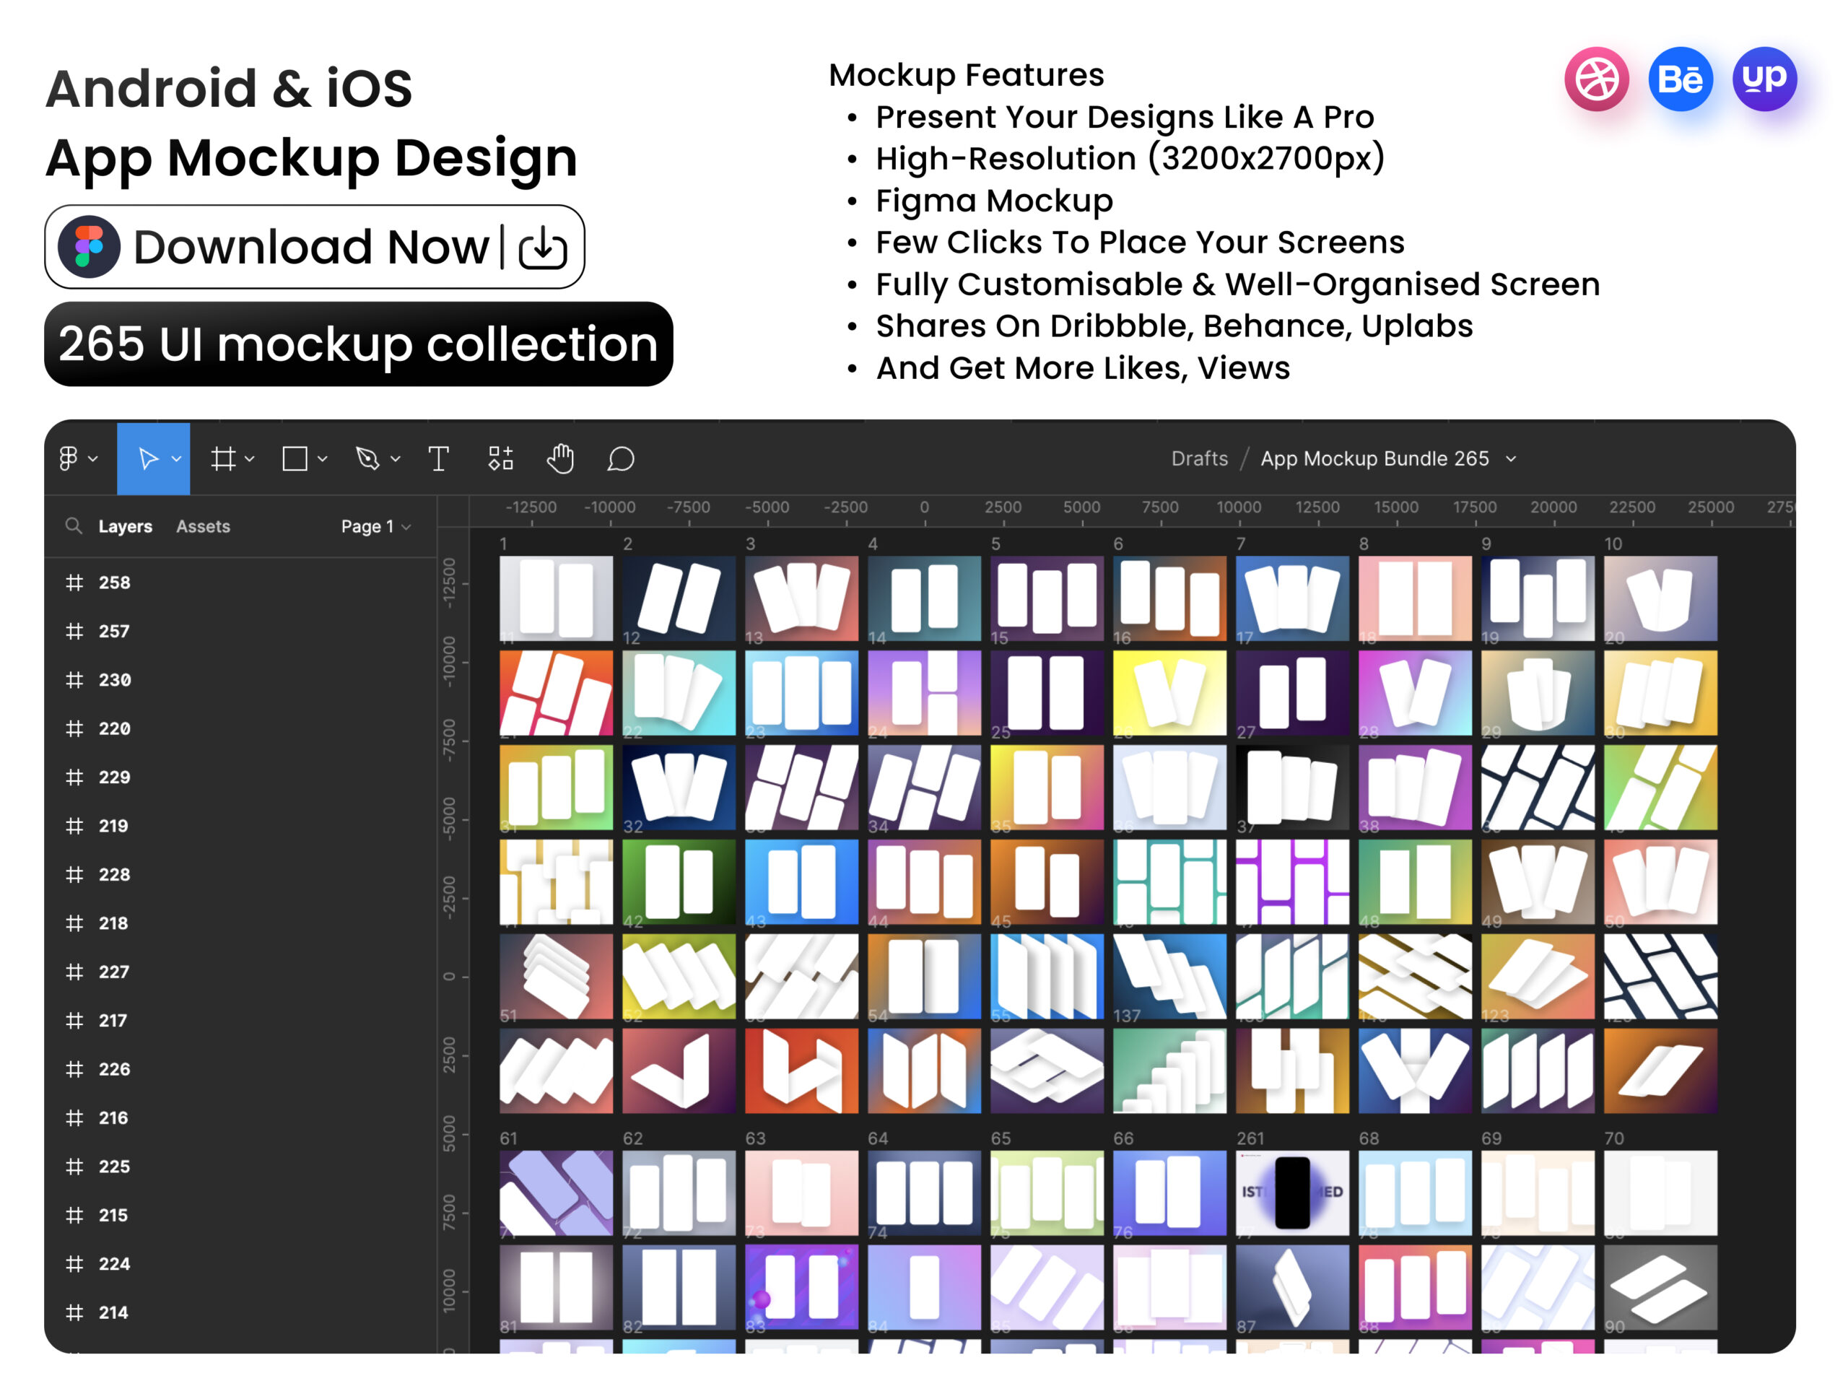Select layer 226 in layers list
Image resolution: width=1848 pixels, height=1386 pixels.
coord(240,1069)
